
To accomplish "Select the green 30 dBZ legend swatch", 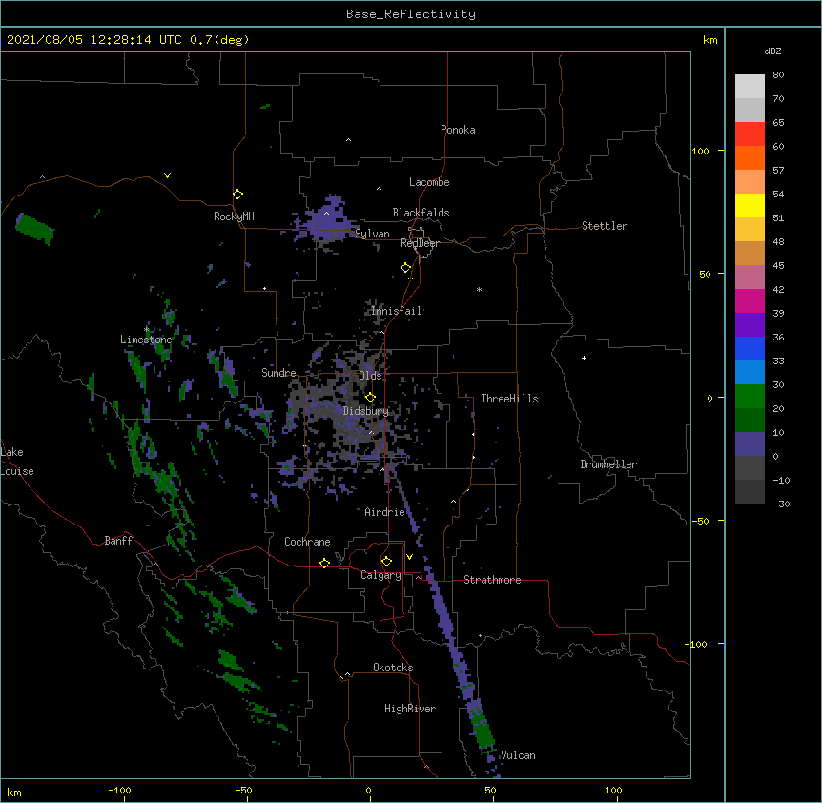I will point(750,397).
